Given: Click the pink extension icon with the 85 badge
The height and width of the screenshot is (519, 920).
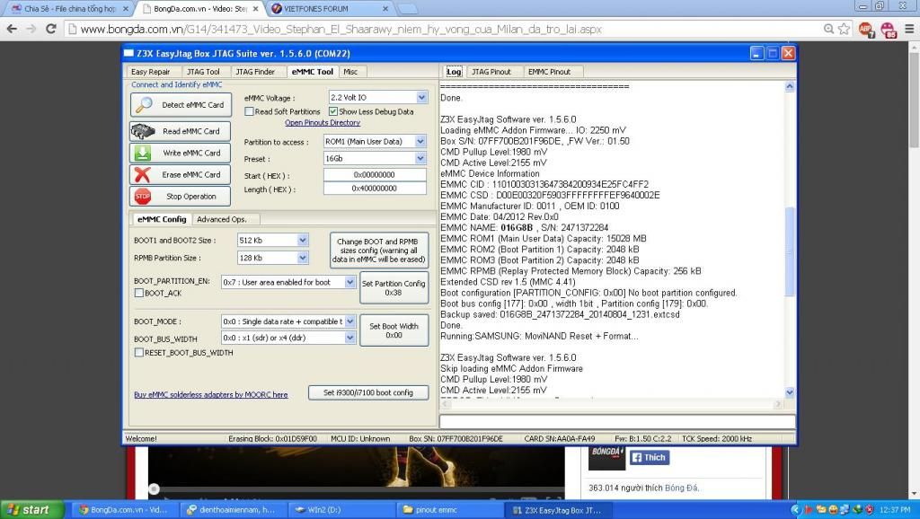Looking at the screenshot, I should tap(889, 30).
